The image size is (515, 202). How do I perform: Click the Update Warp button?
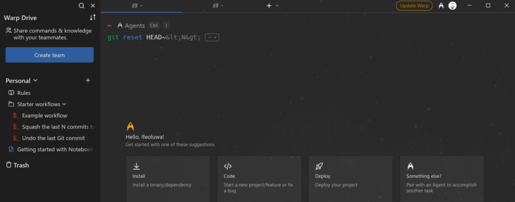pyautogui.click(x=414, y=6)
